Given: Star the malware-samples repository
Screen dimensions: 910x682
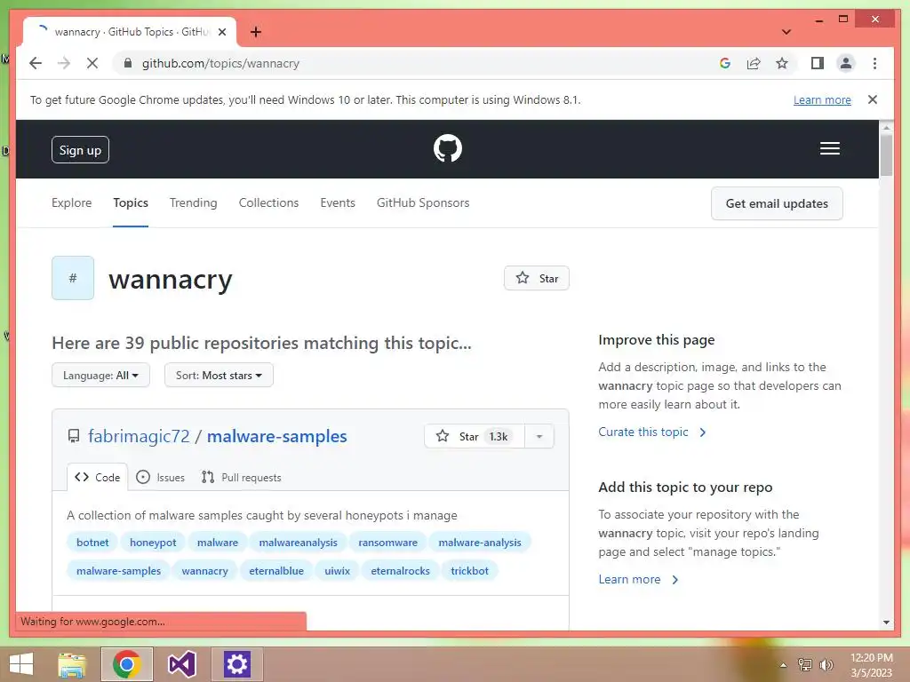Looking at the screenshot, I should [x=475, y=436].
